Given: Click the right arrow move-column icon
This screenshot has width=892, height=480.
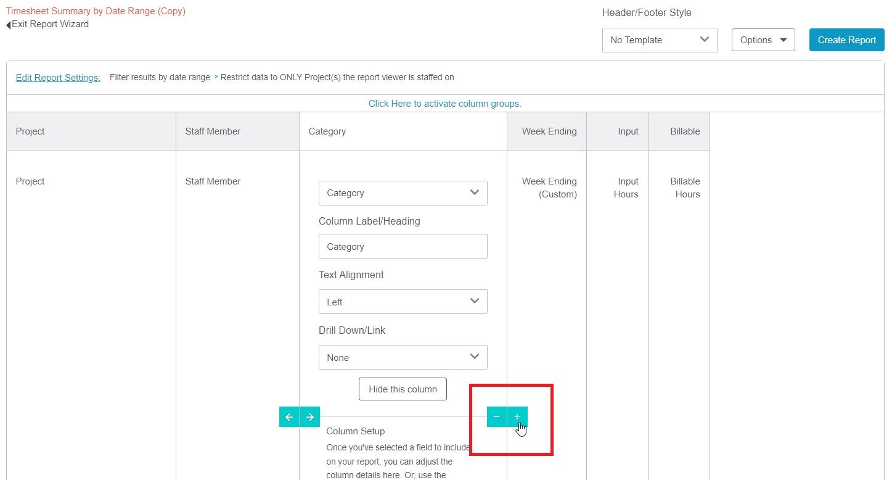Looking at the screenshot, I should click(310, 417).
